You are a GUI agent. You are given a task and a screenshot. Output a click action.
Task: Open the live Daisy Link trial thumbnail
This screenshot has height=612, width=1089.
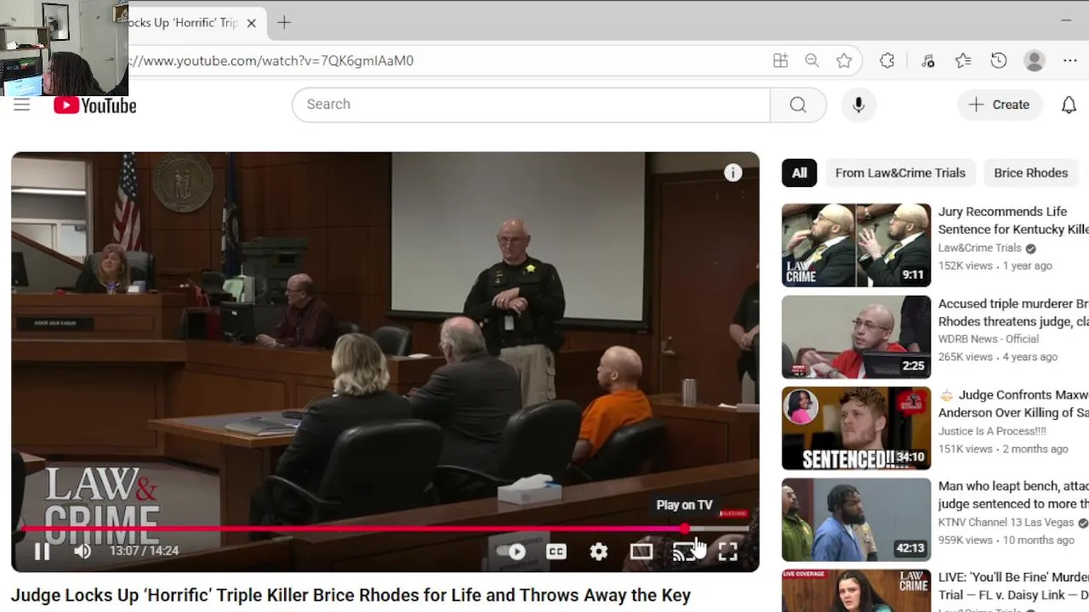[856, 591]
